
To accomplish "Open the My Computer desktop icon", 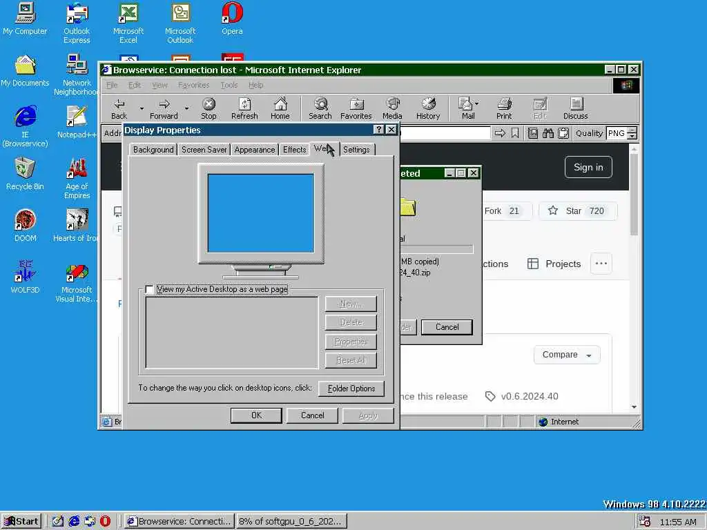I will [x=25, y=19].
